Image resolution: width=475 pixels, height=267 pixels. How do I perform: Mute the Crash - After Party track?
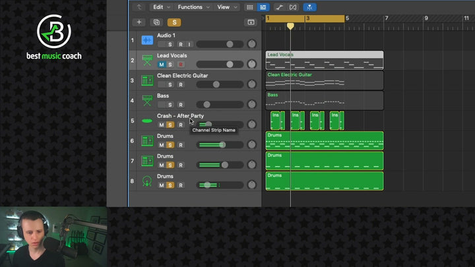162,125
